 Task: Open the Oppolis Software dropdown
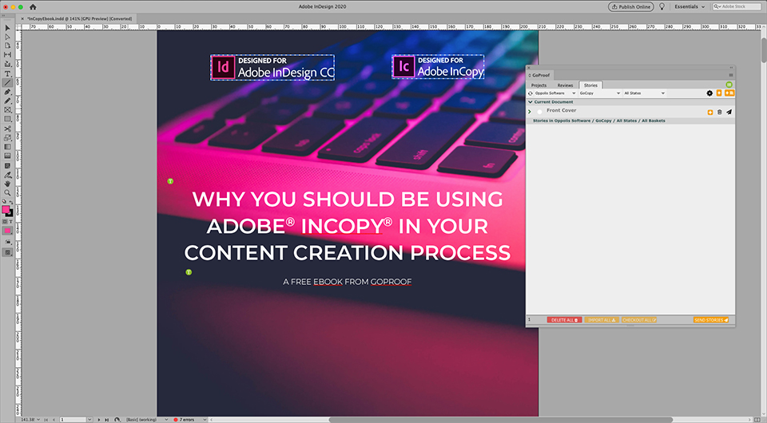(554, 93)
